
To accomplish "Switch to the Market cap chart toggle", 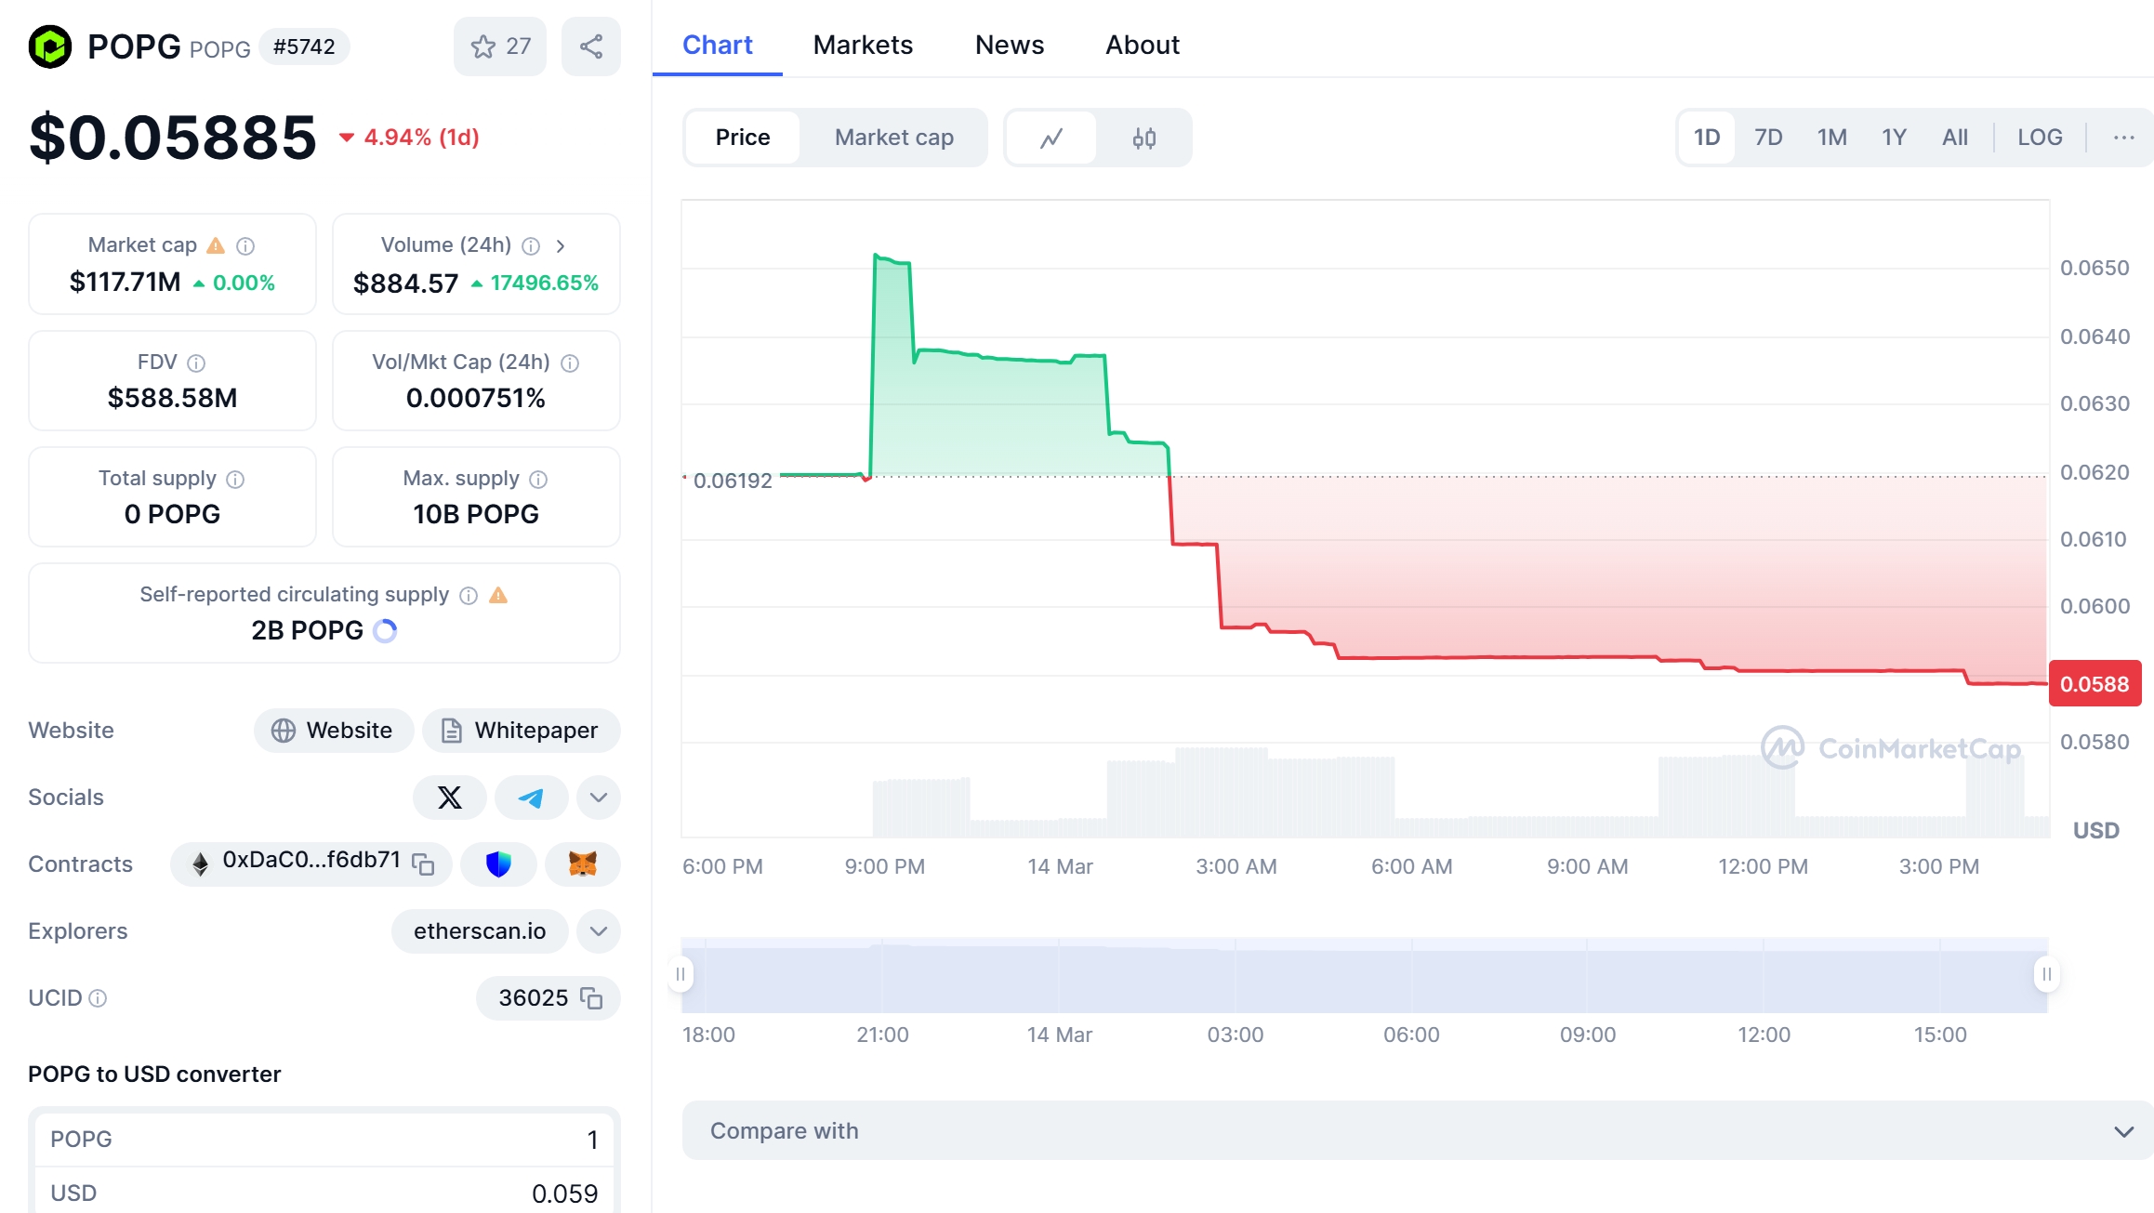I will 892,136.
